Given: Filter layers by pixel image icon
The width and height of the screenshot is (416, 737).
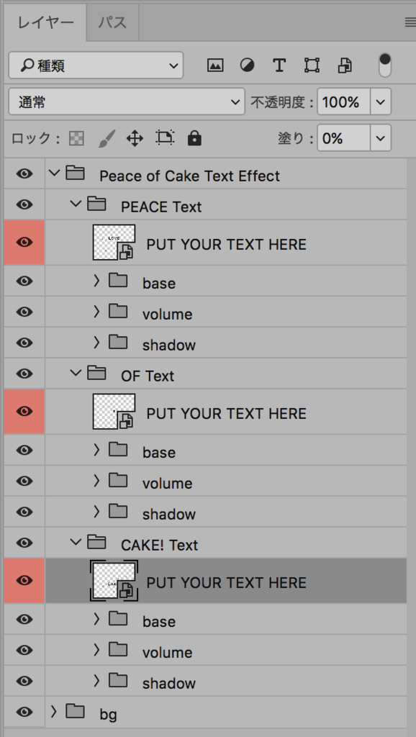Looking at the screenshot, I should coord(214,65).
